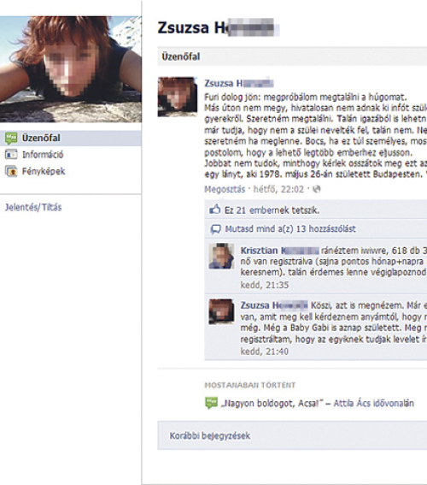Image resolution: width=427 pixels, height=485 pixels.
Task: Expand Korábbi bejegyzések older posts
Action: pyautogui.click(x=210, y=436)
